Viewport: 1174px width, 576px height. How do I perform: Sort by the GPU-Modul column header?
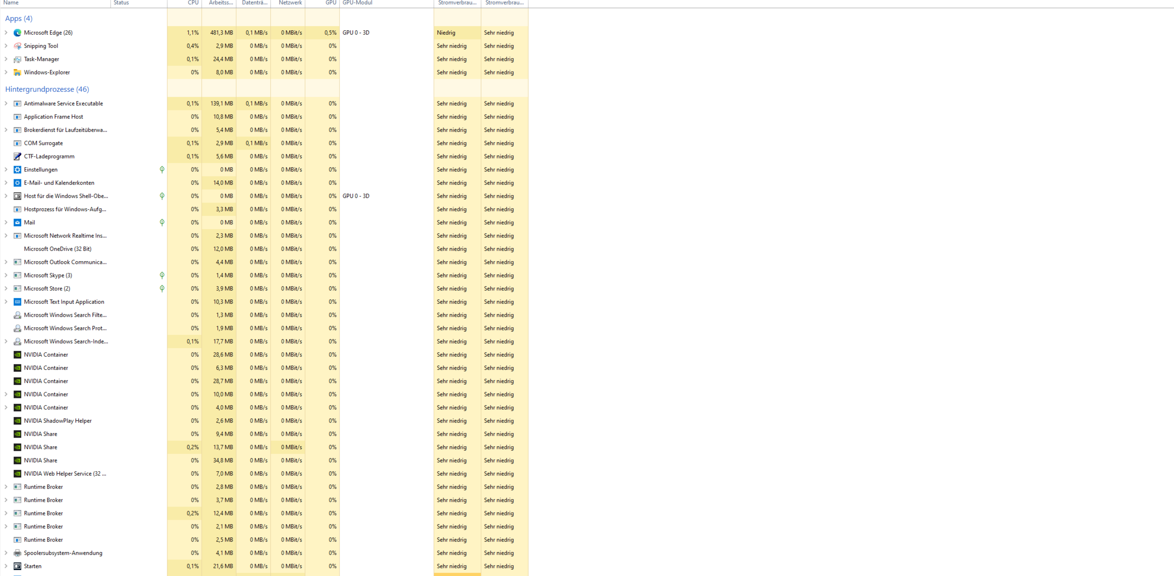pos(357,3)
